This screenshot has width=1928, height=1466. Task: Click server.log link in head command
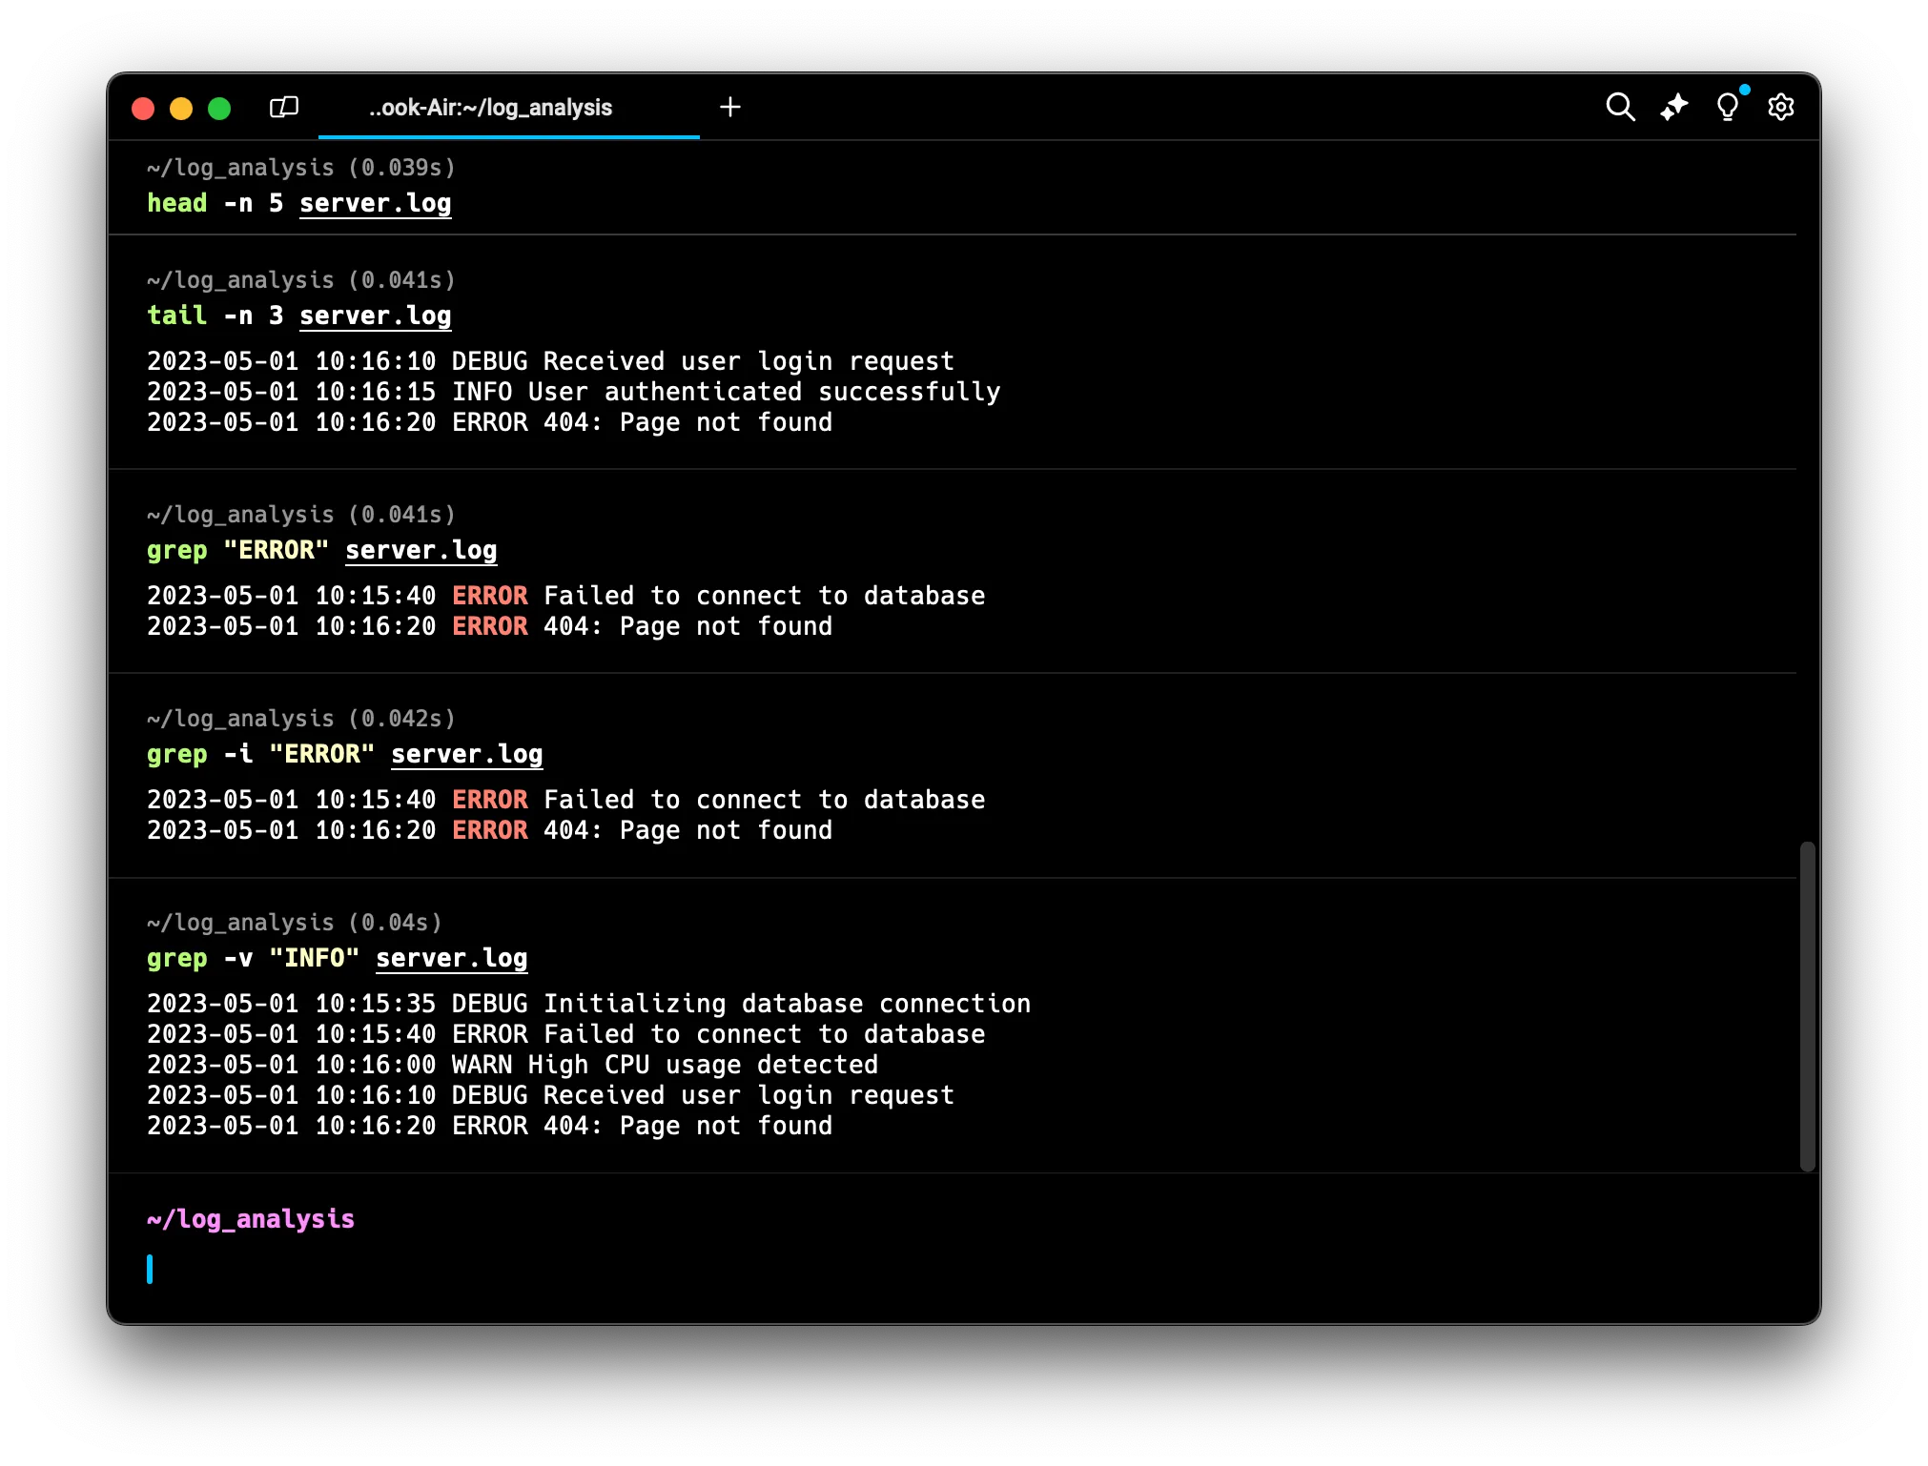tap(375, 203)
